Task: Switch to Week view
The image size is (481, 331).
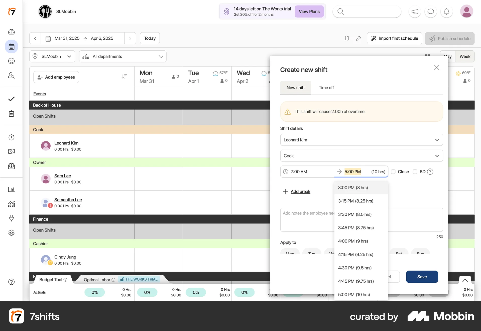Action: click(465, 56)
